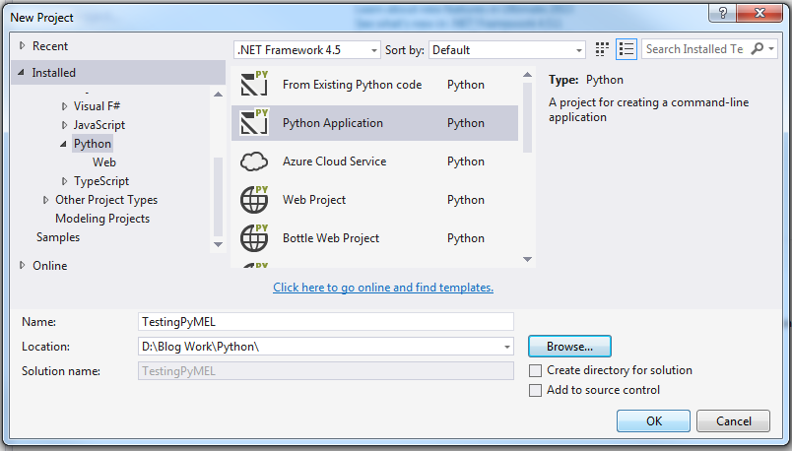Expand the Recent section

[x=22, y=45]
